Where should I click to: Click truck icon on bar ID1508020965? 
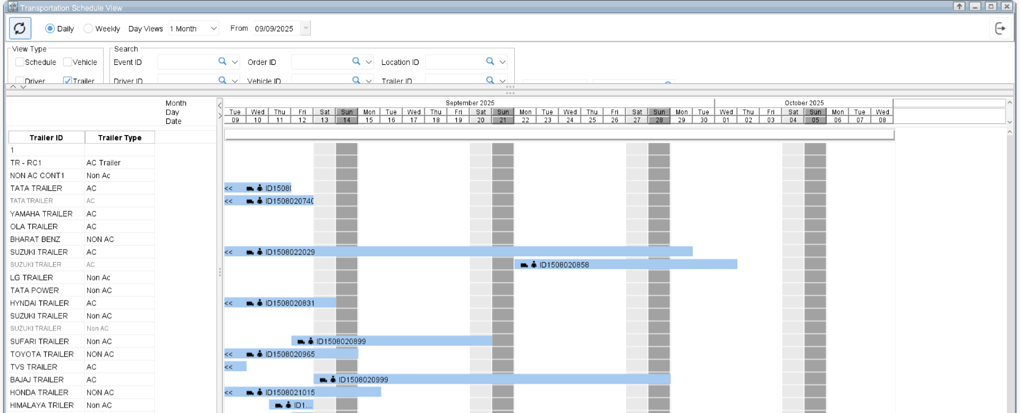(250, 354)
